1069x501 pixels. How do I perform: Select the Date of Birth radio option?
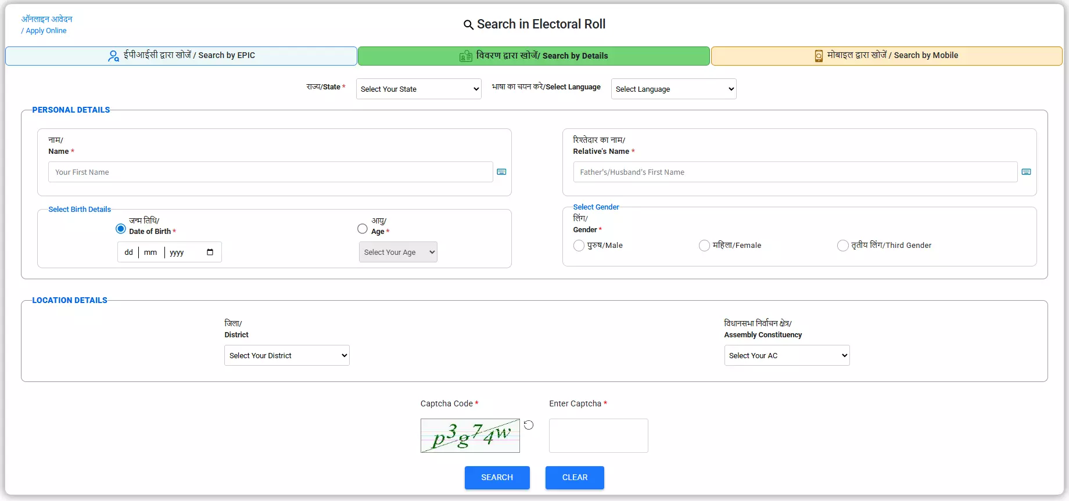[121, 229]
